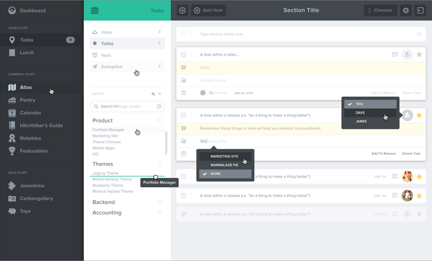Click the dark Delete Task link
Image resolution: width=432 pixels, height=261 pixels.
(411, 154)
